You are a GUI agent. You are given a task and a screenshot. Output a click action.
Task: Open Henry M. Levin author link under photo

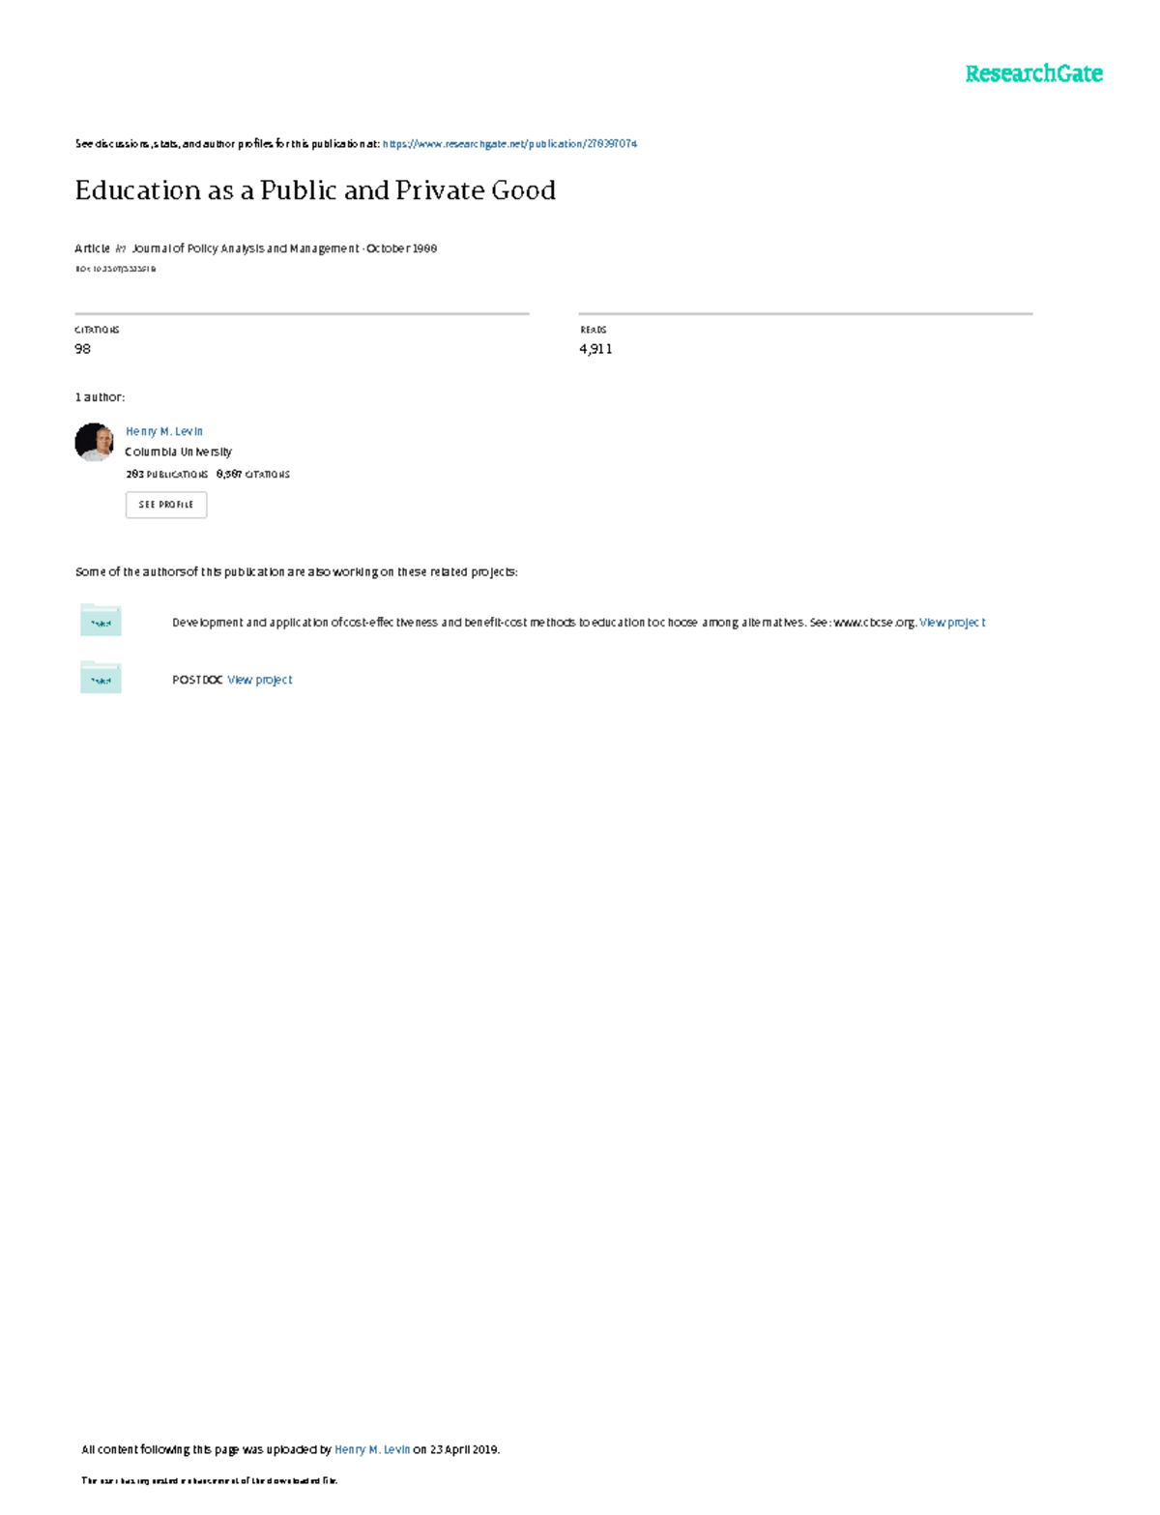pyautogui.click(x=164, y=431)
